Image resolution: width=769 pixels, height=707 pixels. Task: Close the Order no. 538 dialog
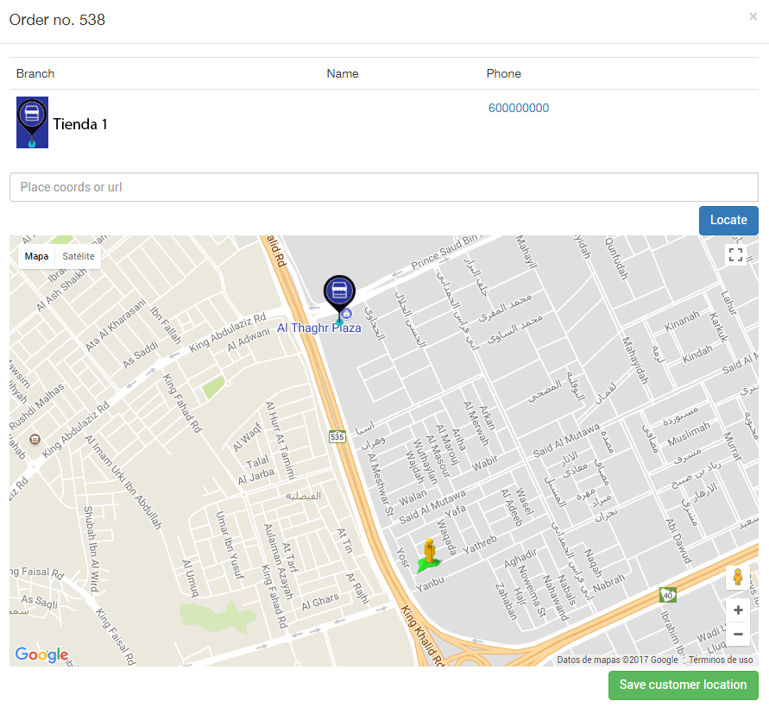(x=753, y=16)
